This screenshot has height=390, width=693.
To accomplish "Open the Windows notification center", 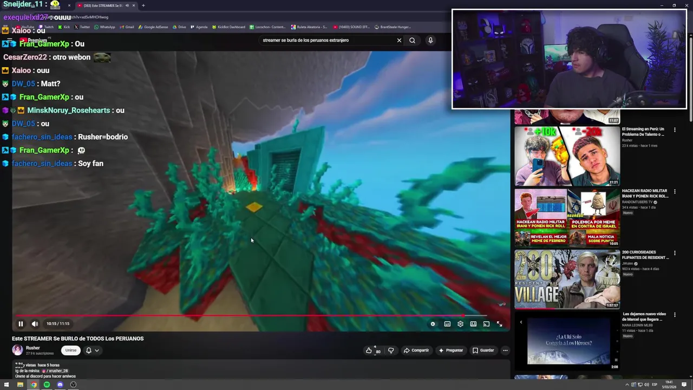I will [685, 385].
